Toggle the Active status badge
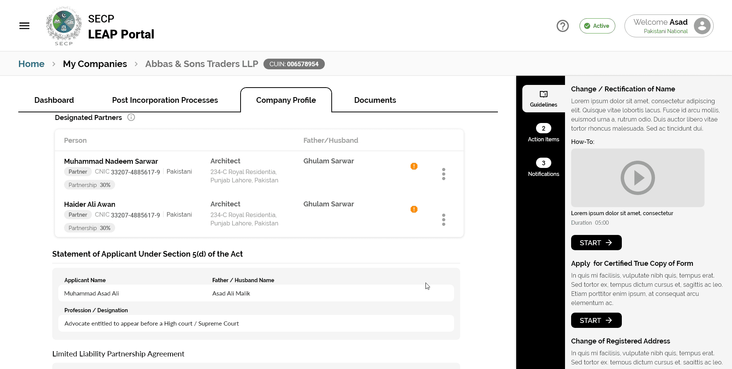Viewport: 732px width, 369px height. point(597,26)
